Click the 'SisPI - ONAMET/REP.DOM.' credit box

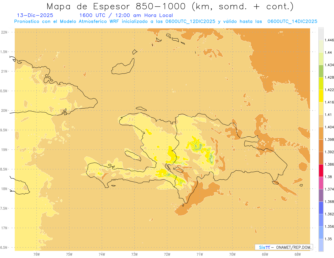pos(284,247)
